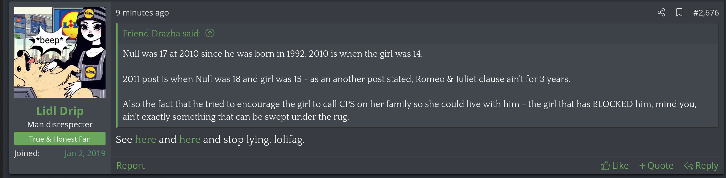
Task: Bookmark this post with the bookmark icon
Action: point(679,13)
